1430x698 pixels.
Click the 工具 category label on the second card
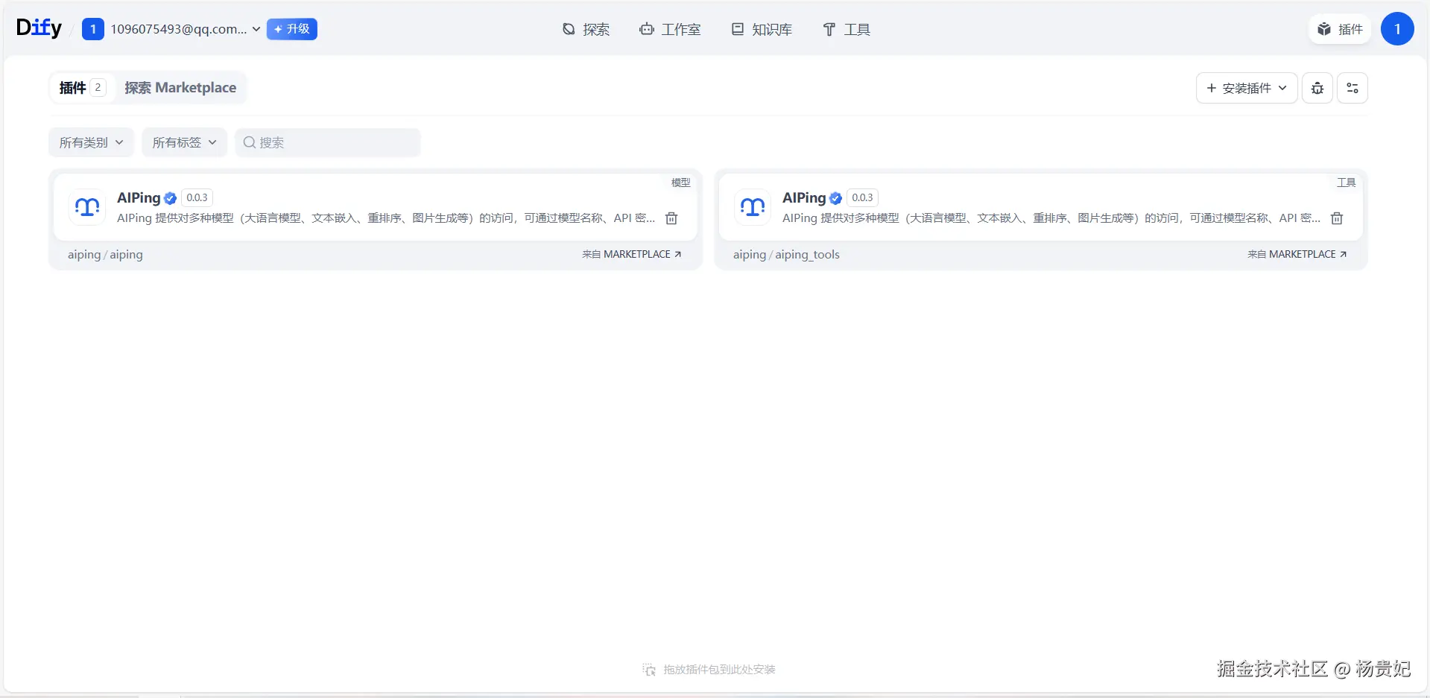click(x=1346, y=183)
